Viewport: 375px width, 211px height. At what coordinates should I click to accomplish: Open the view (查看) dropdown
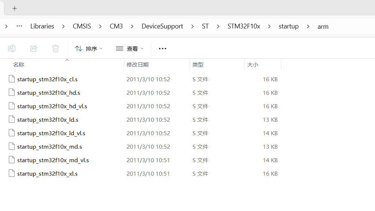(x=130, y=48)
